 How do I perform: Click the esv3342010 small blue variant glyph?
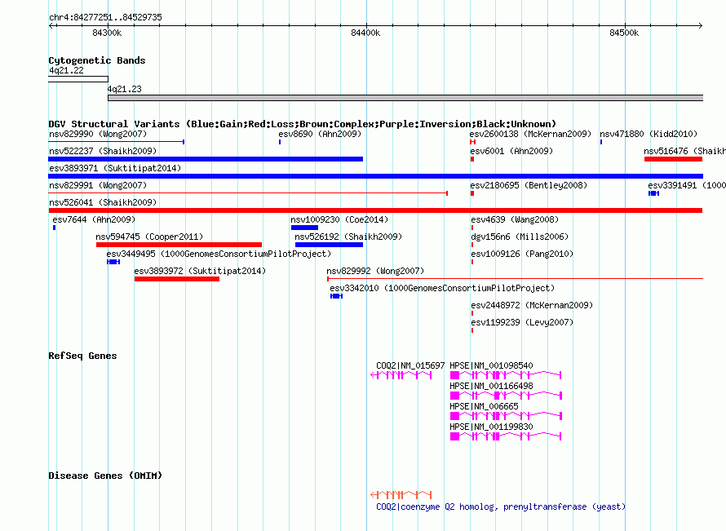coord(337,296)
